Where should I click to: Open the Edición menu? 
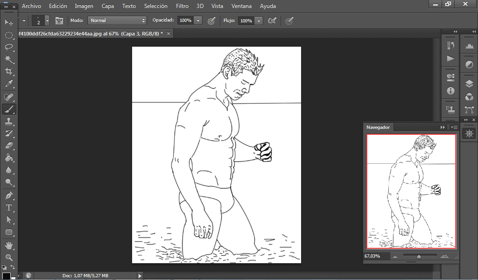[58, 6]
